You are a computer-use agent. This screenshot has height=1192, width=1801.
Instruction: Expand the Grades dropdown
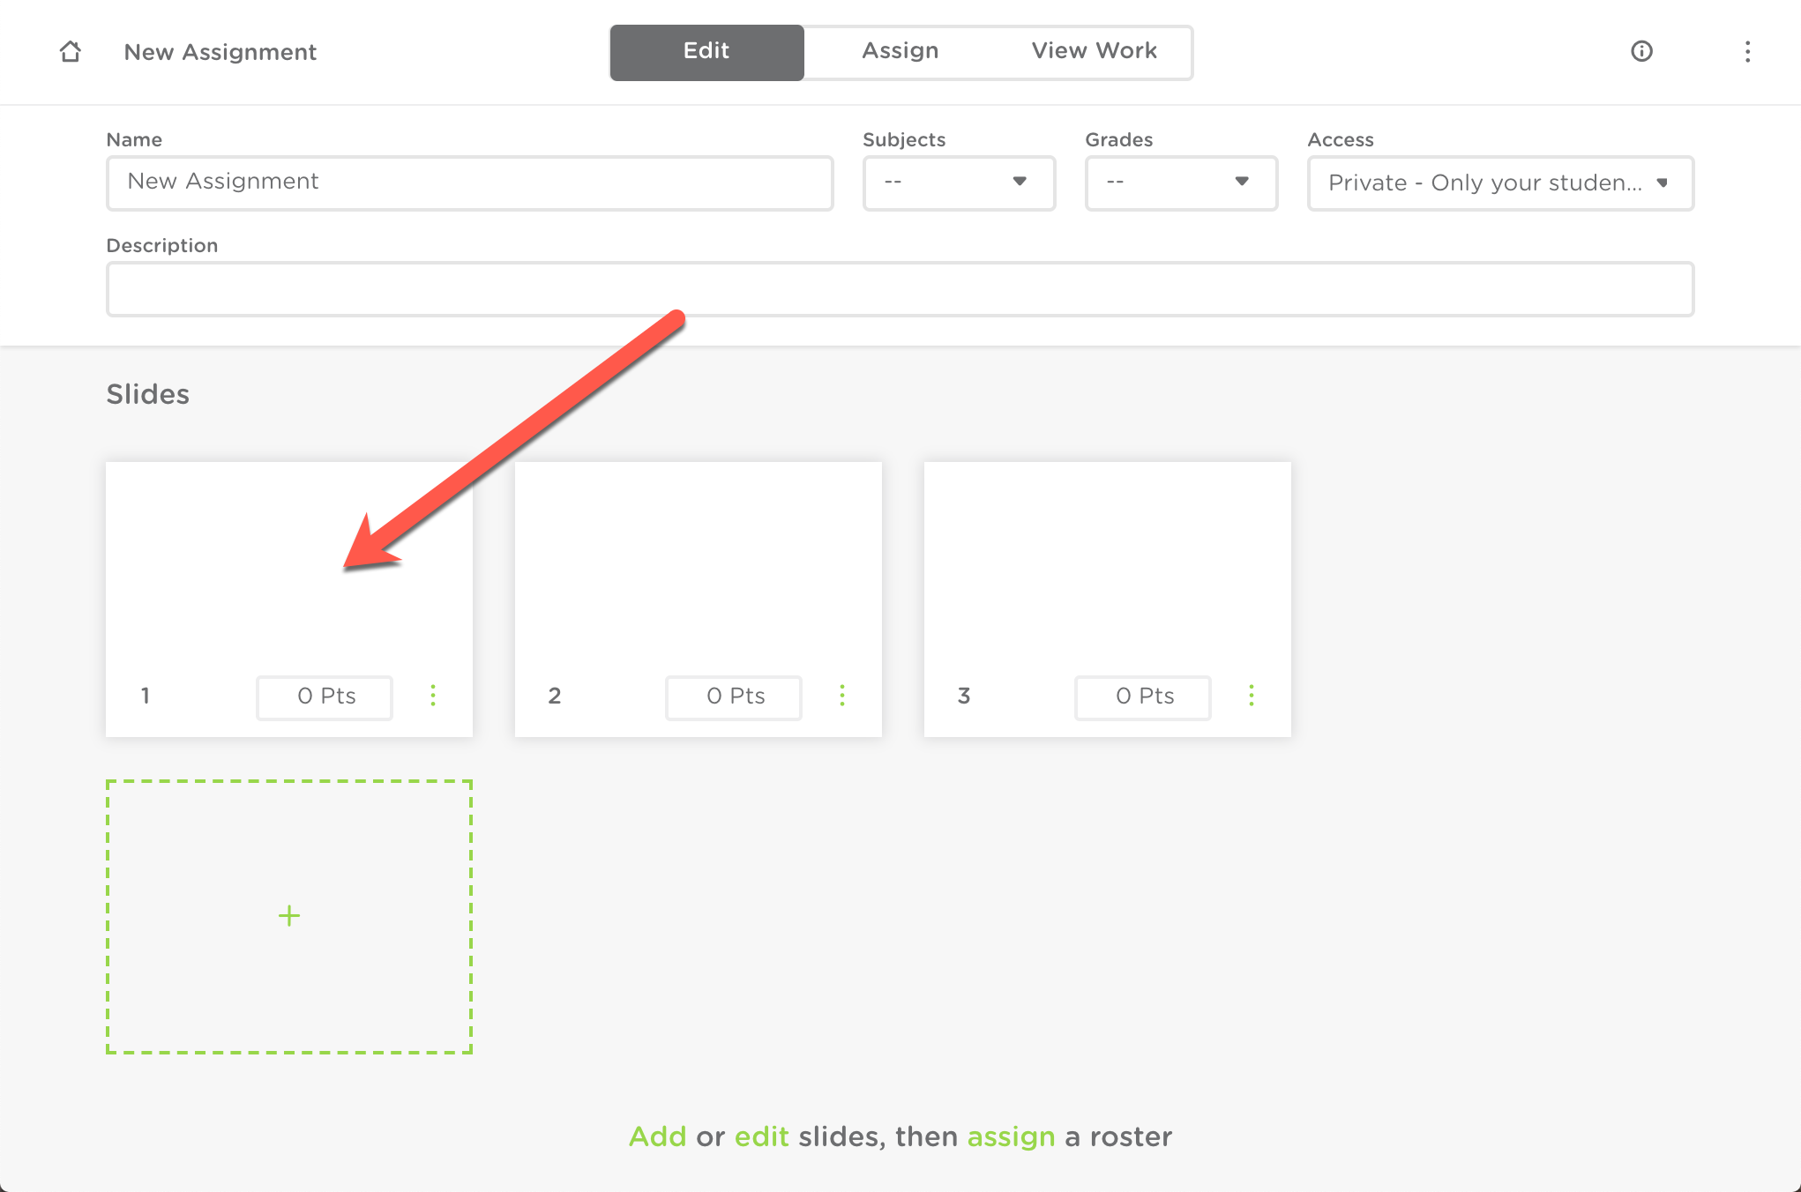(x=1181, y=183)
